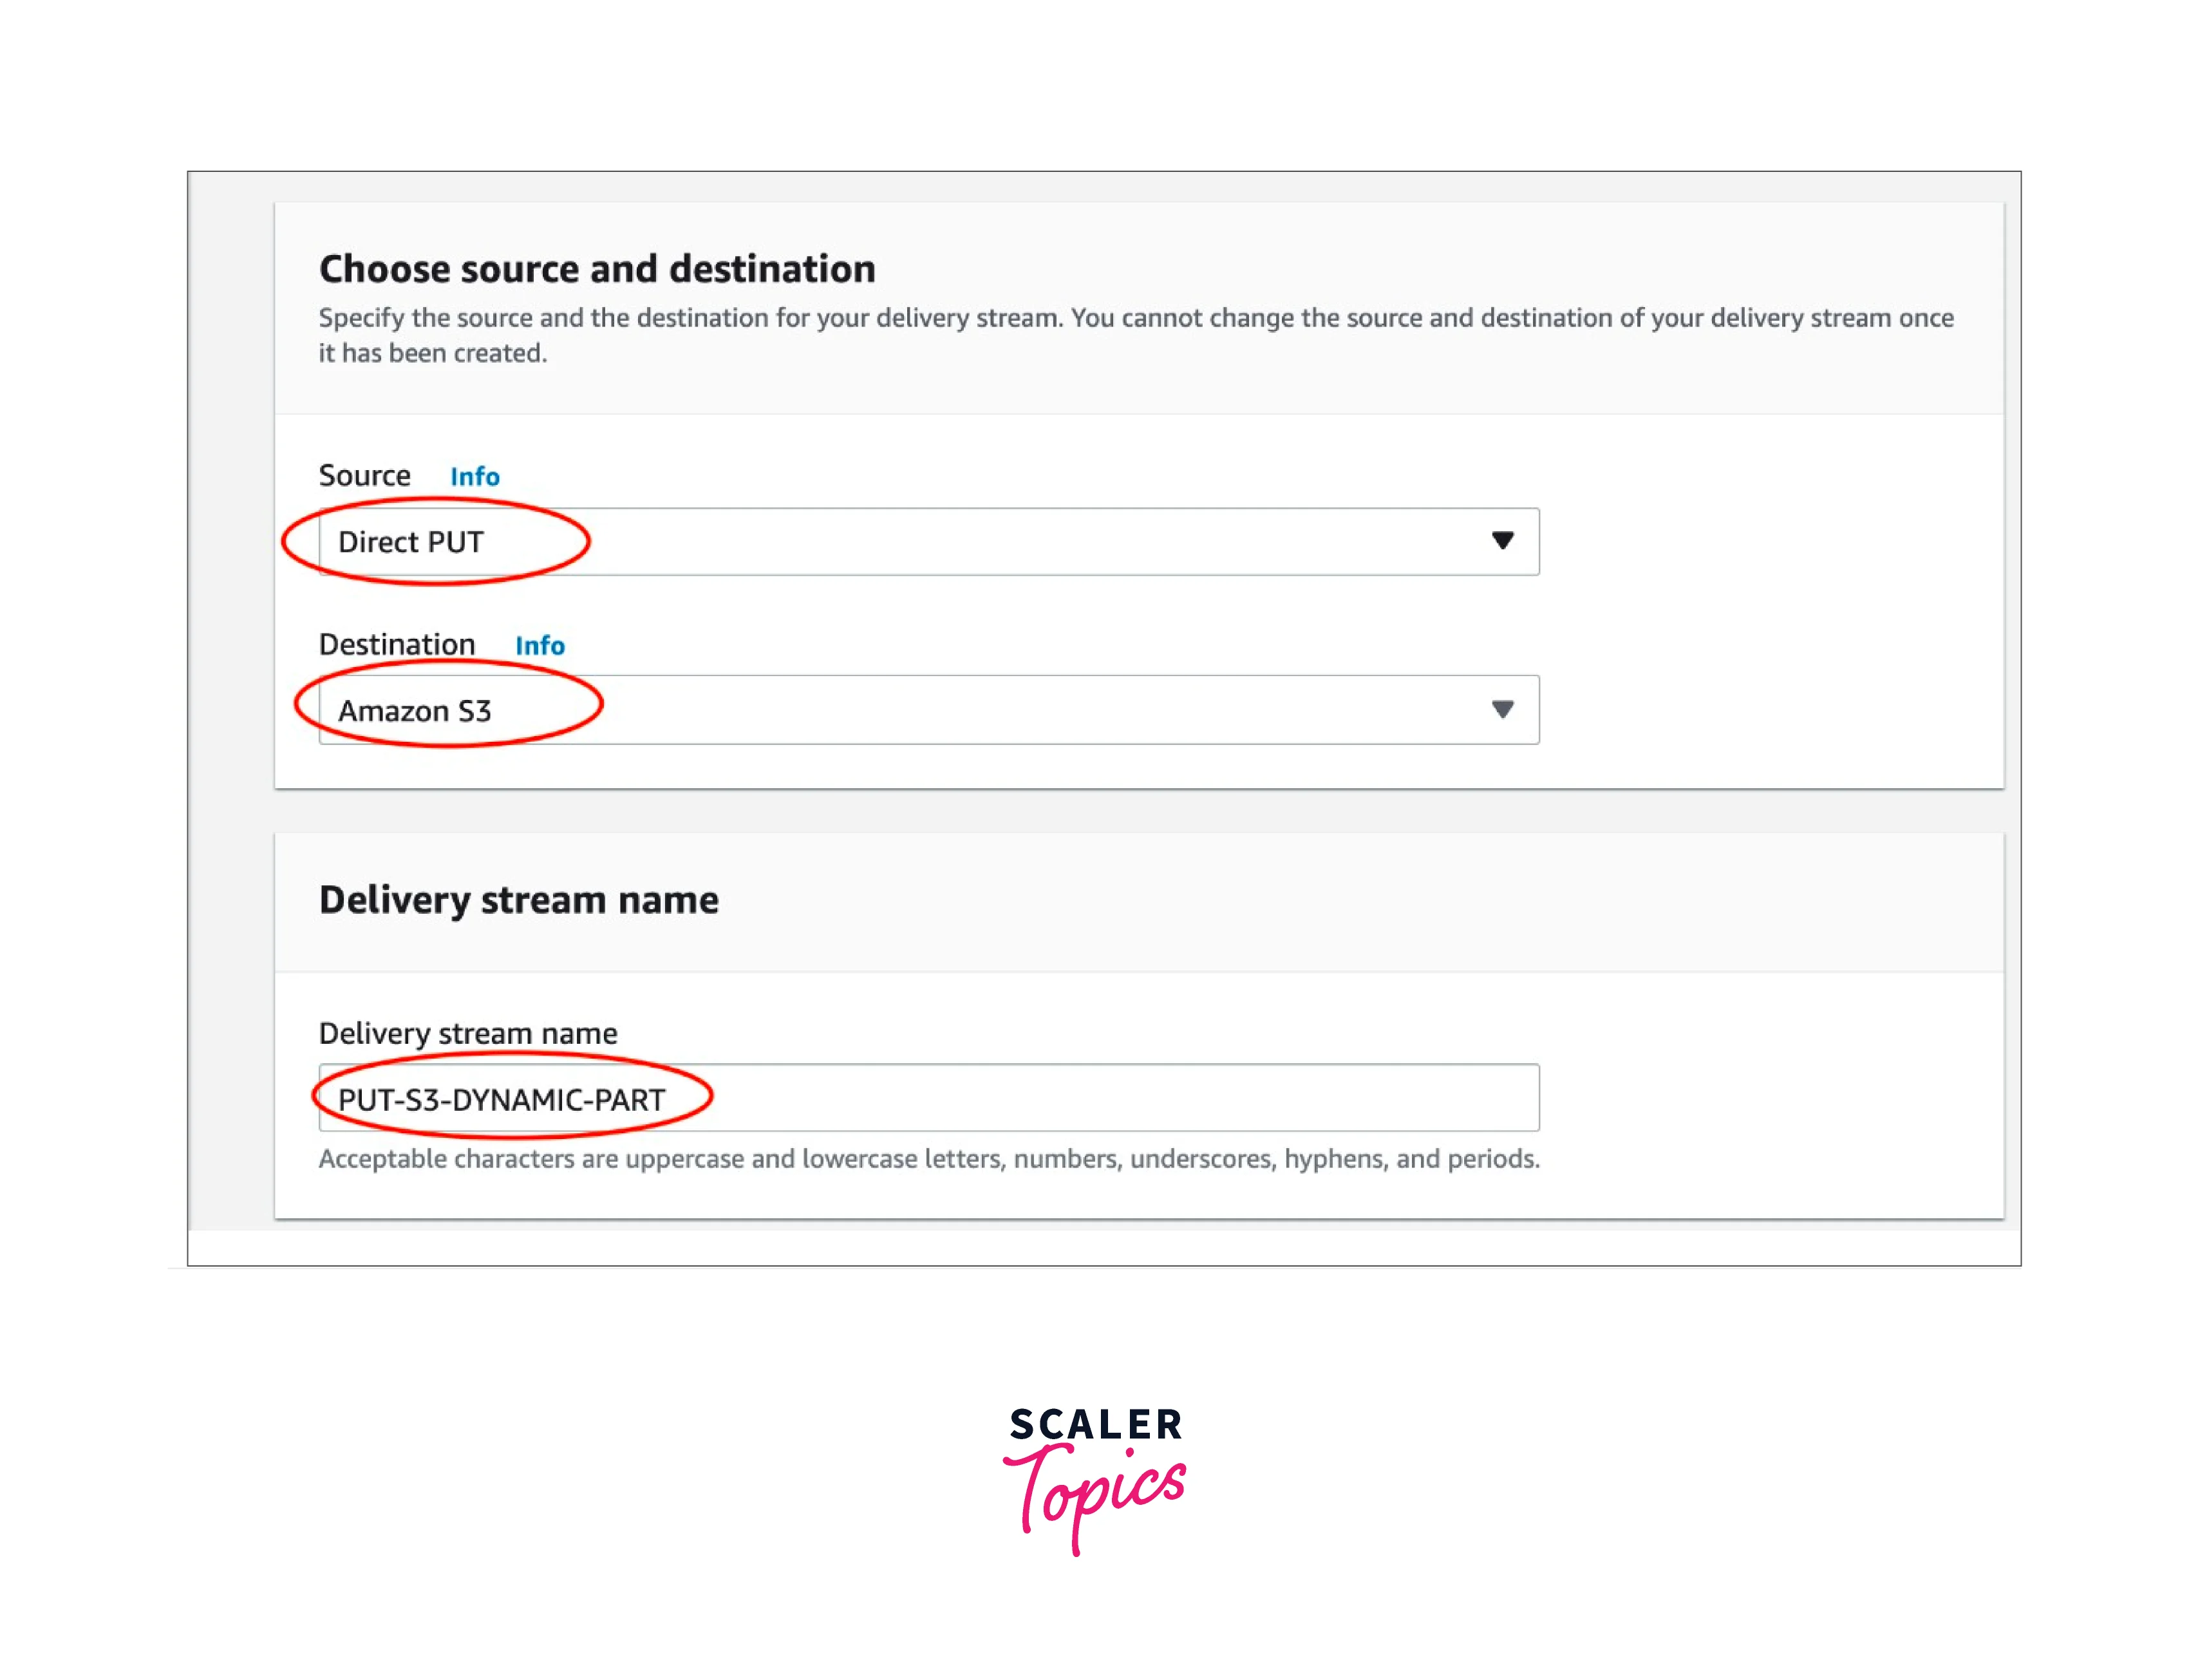
Task: Click the Delivery stream name field label
Action: point(467,1033)
